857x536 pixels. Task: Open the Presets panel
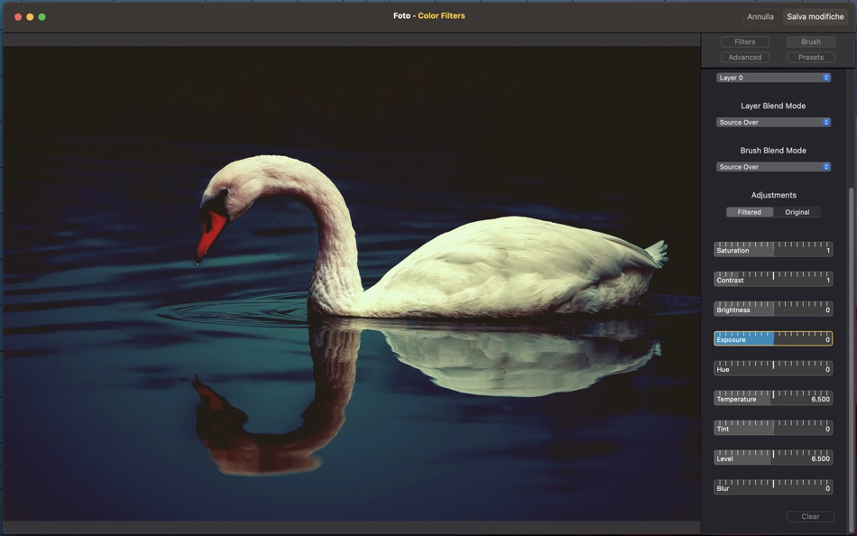[x=809, y=57]
